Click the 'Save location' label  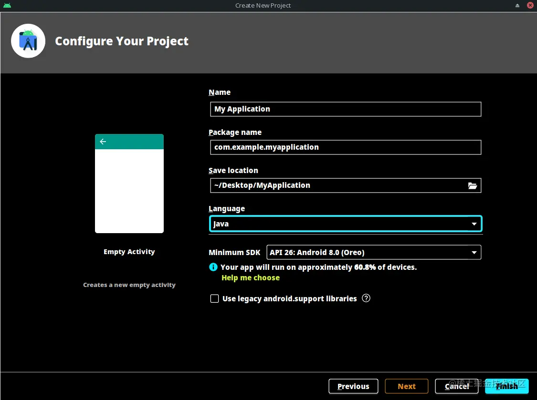233,170
